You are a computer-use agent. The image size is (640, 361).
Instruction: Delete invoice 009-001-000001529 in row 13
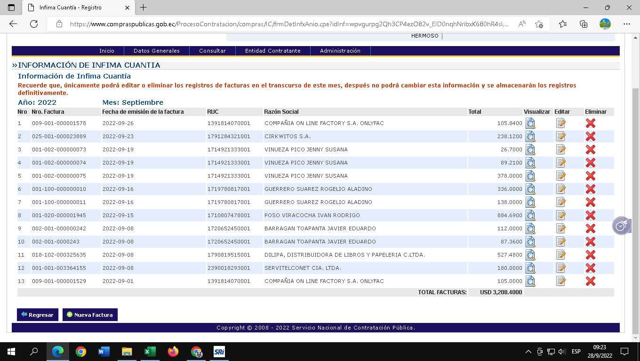pyautogui.click(x=590, y=281)
